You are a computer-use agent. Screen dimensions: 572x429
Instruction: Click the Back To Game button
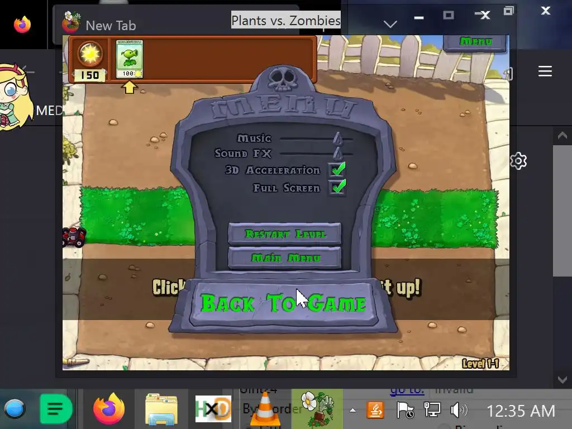[283, 304]
